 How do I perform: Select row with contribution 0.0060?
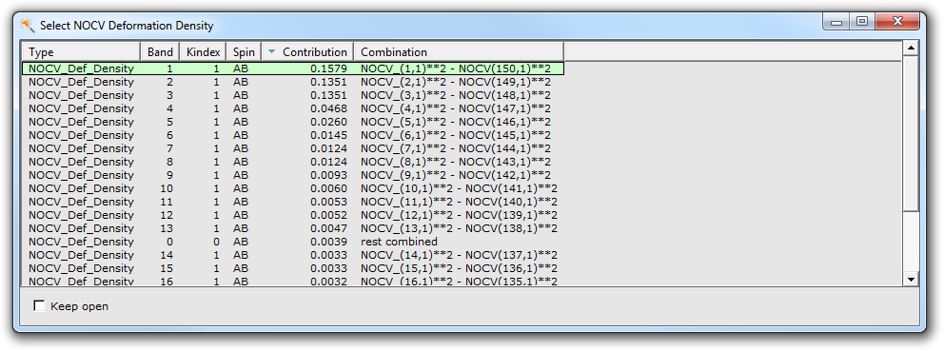(293, 187)
